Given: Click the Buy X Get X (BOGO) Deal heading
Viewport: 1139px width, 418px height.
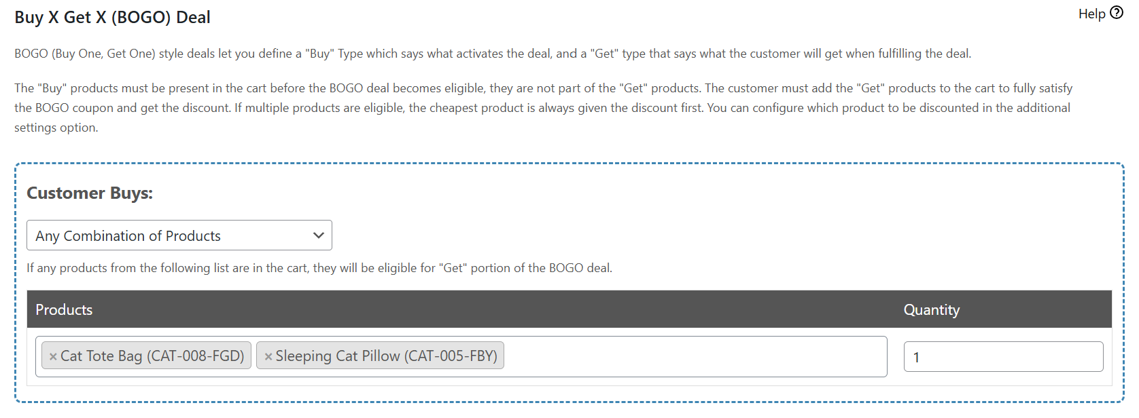Looking at the screenshot, I should click(112, 18).
